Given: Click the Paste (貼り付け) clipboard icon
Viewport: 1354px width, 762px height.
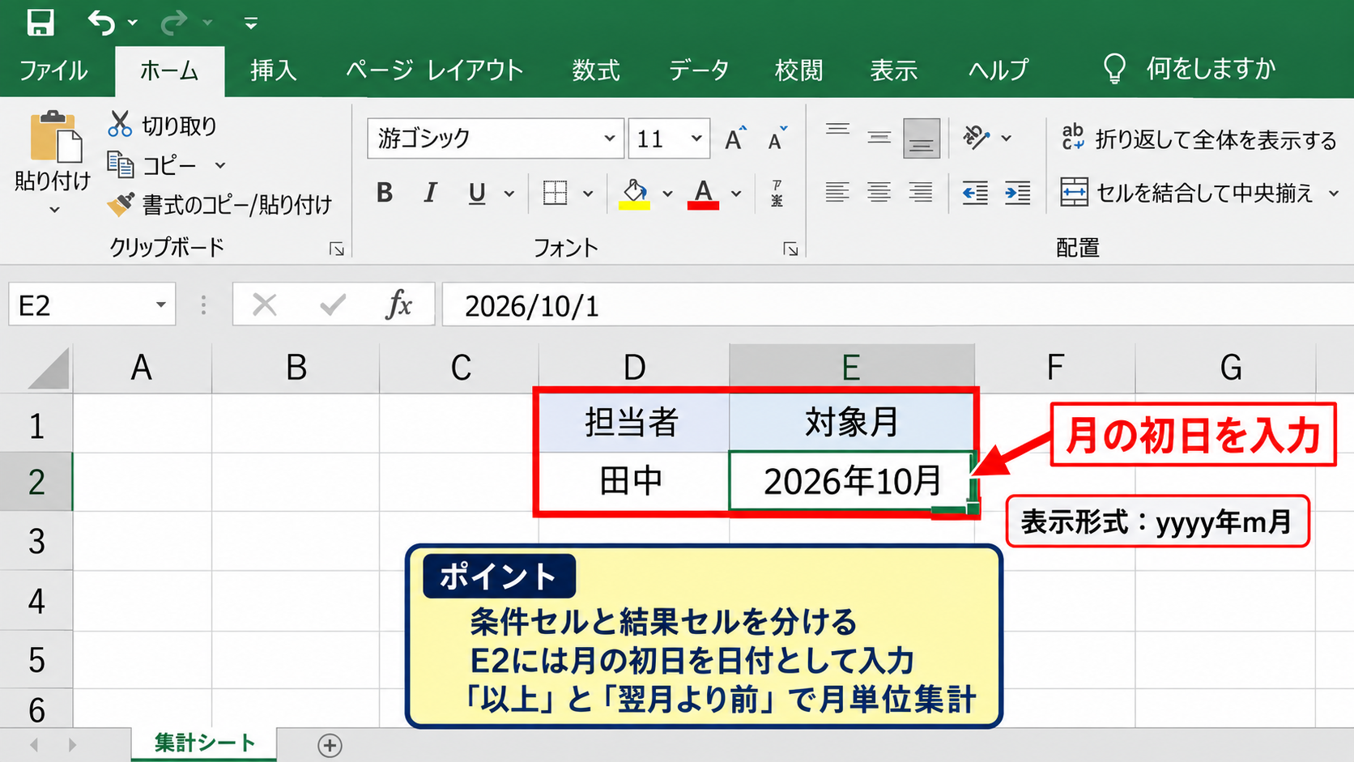Looking at the screenshot, I should click(x=54, y=137).
